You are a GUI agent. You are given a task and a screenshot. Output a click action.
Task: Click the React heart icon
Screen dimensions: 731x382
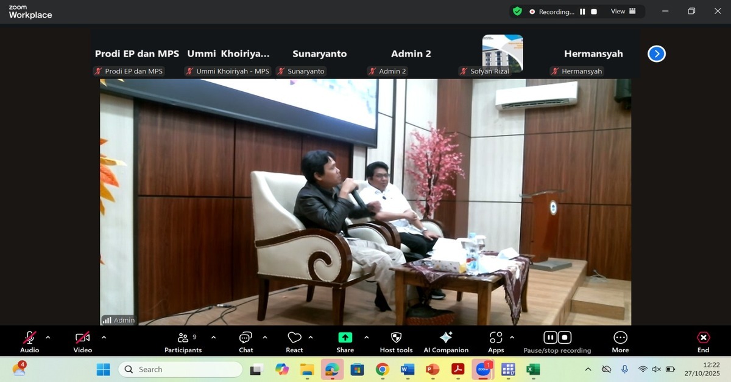pyautogui.click(x=294, y=341)
